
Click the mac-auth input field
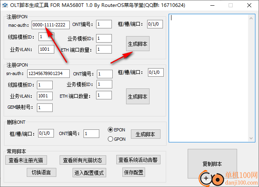(51, 25)
